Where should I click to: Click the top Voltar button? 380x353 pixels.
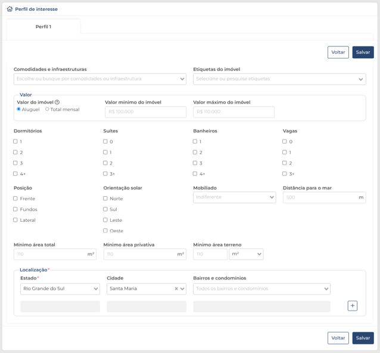[x=338, y=52]
